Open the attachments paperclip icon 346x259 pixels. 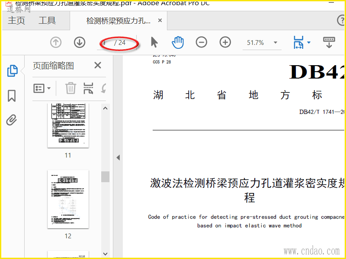pyautogui.click(x=12, y=120)
